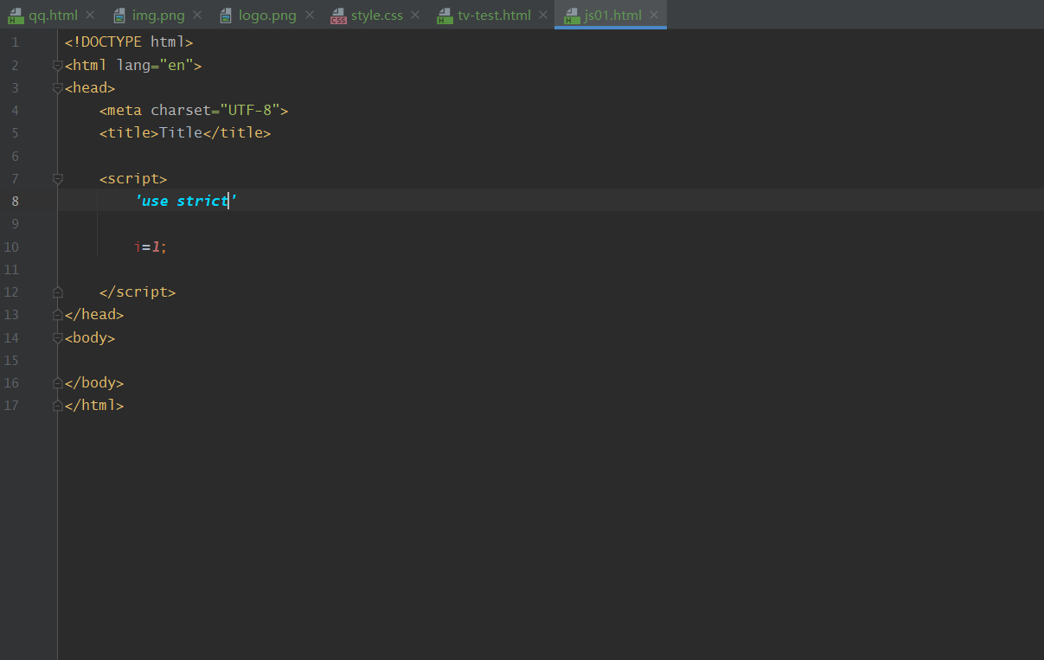
Task: Click the opening <script> tag
Action: (x=133, y=178)
